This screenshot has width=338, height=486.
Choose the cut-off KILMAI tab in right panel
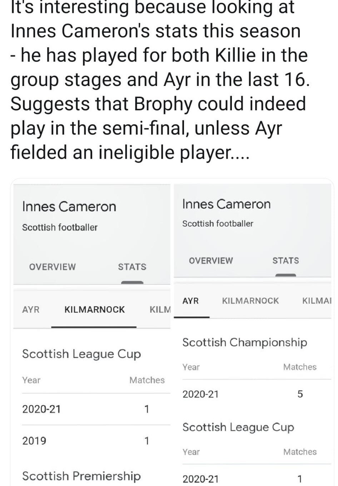pyautogui.click(x=317, y=301)
